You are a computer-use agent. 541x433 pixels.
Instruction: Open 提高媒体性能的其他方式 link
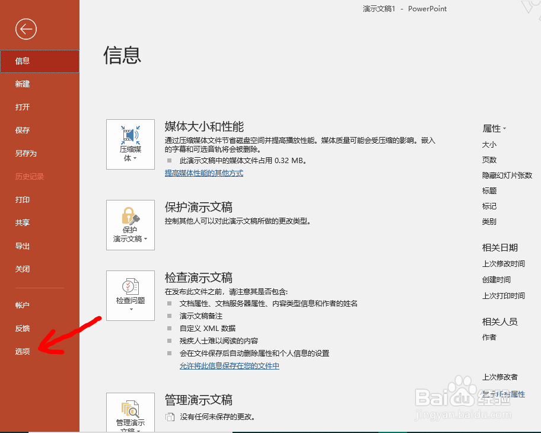pyautogui.click(x=204, y=173)
